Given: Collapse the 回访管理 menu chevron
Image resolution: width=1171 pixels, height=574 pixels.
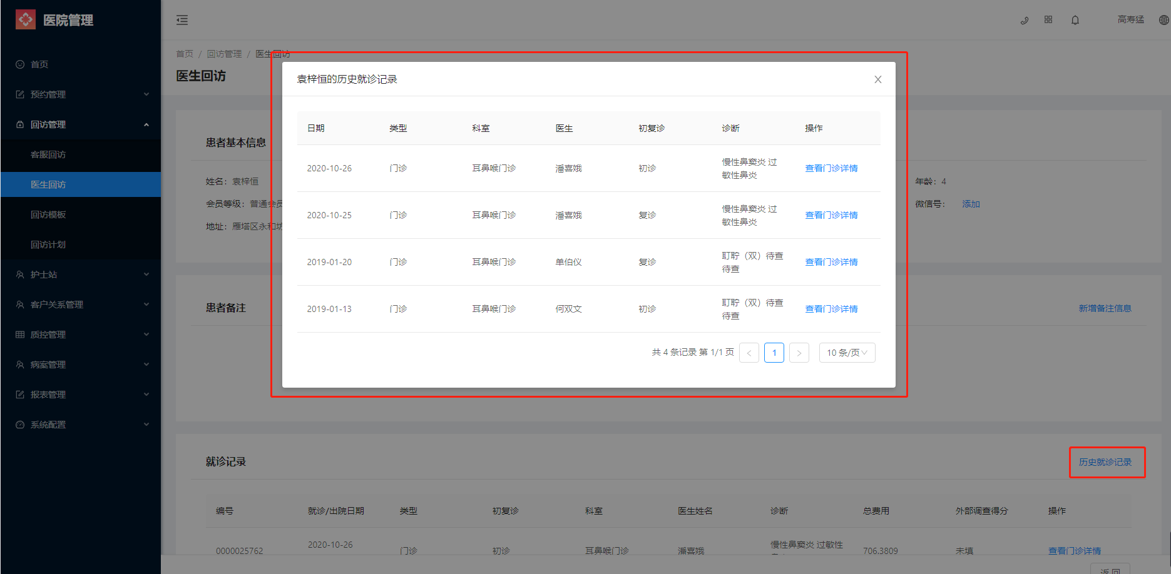Looking at the screenshot, I should 146,124.
